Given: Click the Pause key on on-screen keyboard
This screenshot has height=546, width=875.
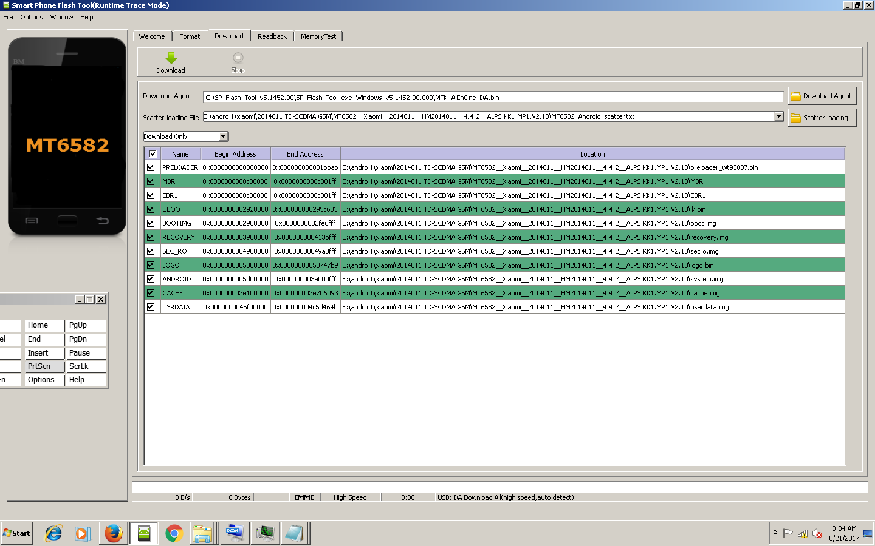Looking at the screenshot, I should click(86, 353).
